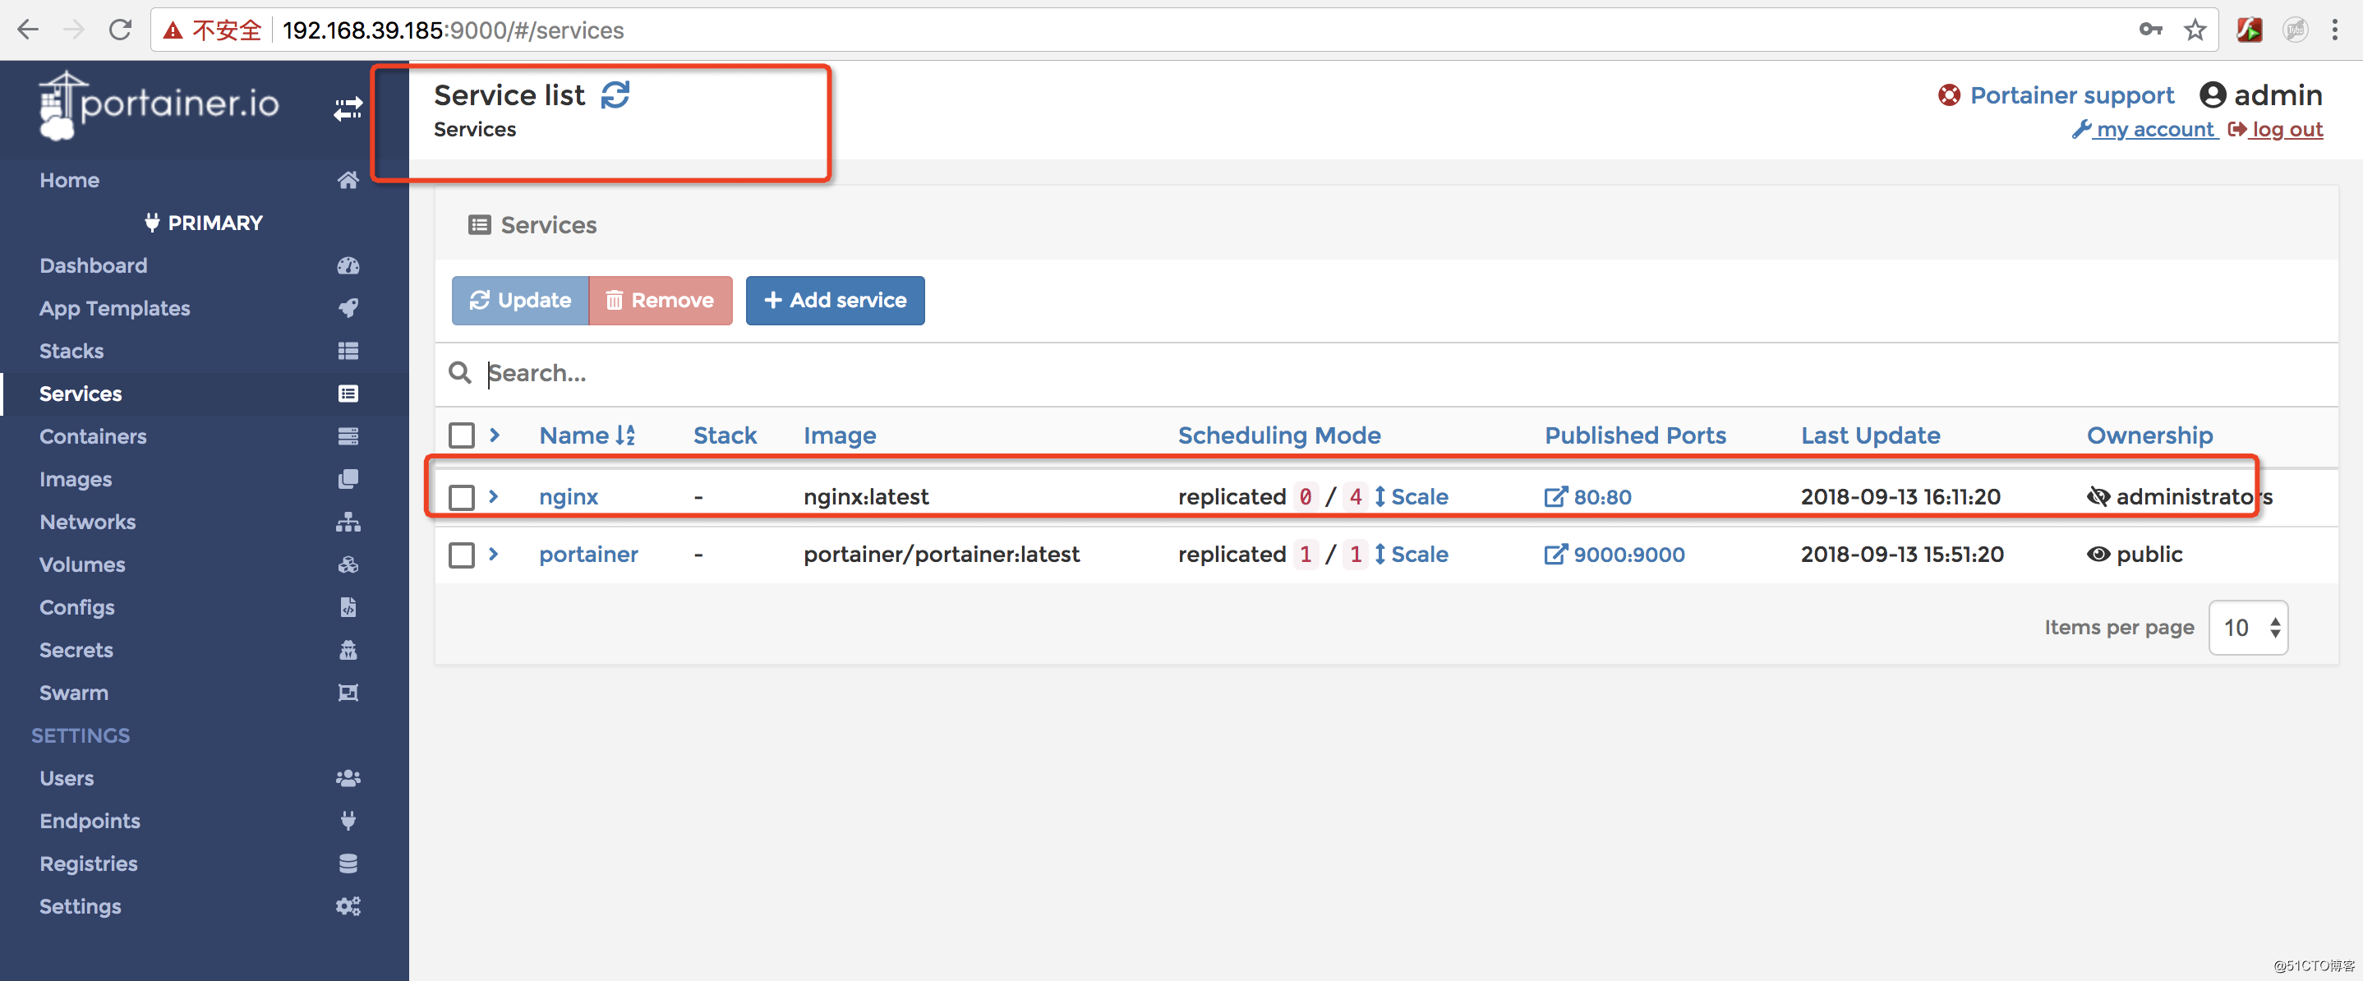
Task: Toggle sidebar with the arrows icon
Action: tap(348, 109)
